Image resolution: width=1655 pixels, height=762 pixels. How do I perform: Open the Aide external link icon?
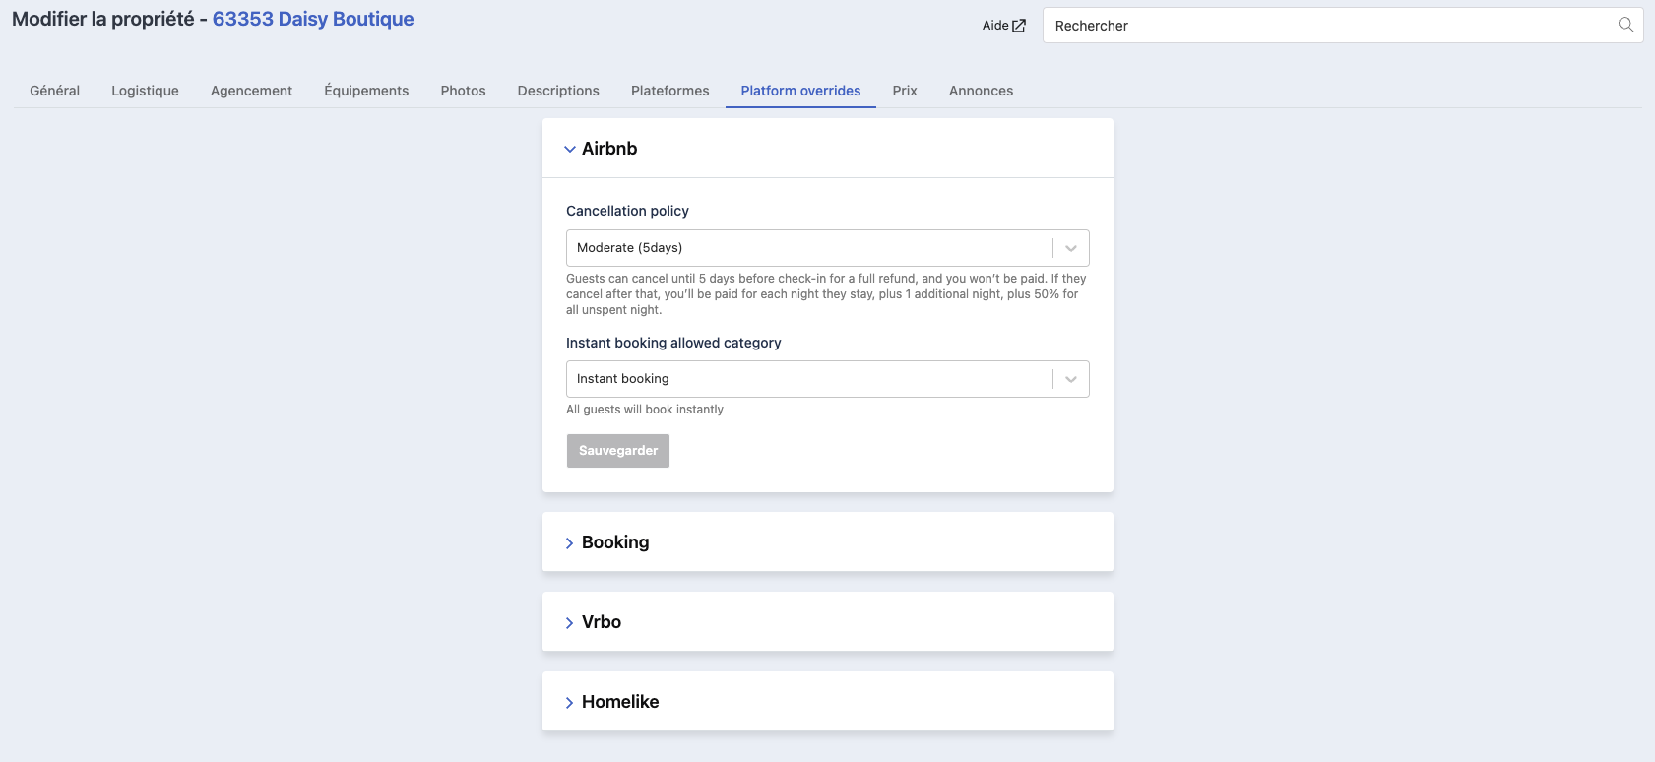[1019, 26]
